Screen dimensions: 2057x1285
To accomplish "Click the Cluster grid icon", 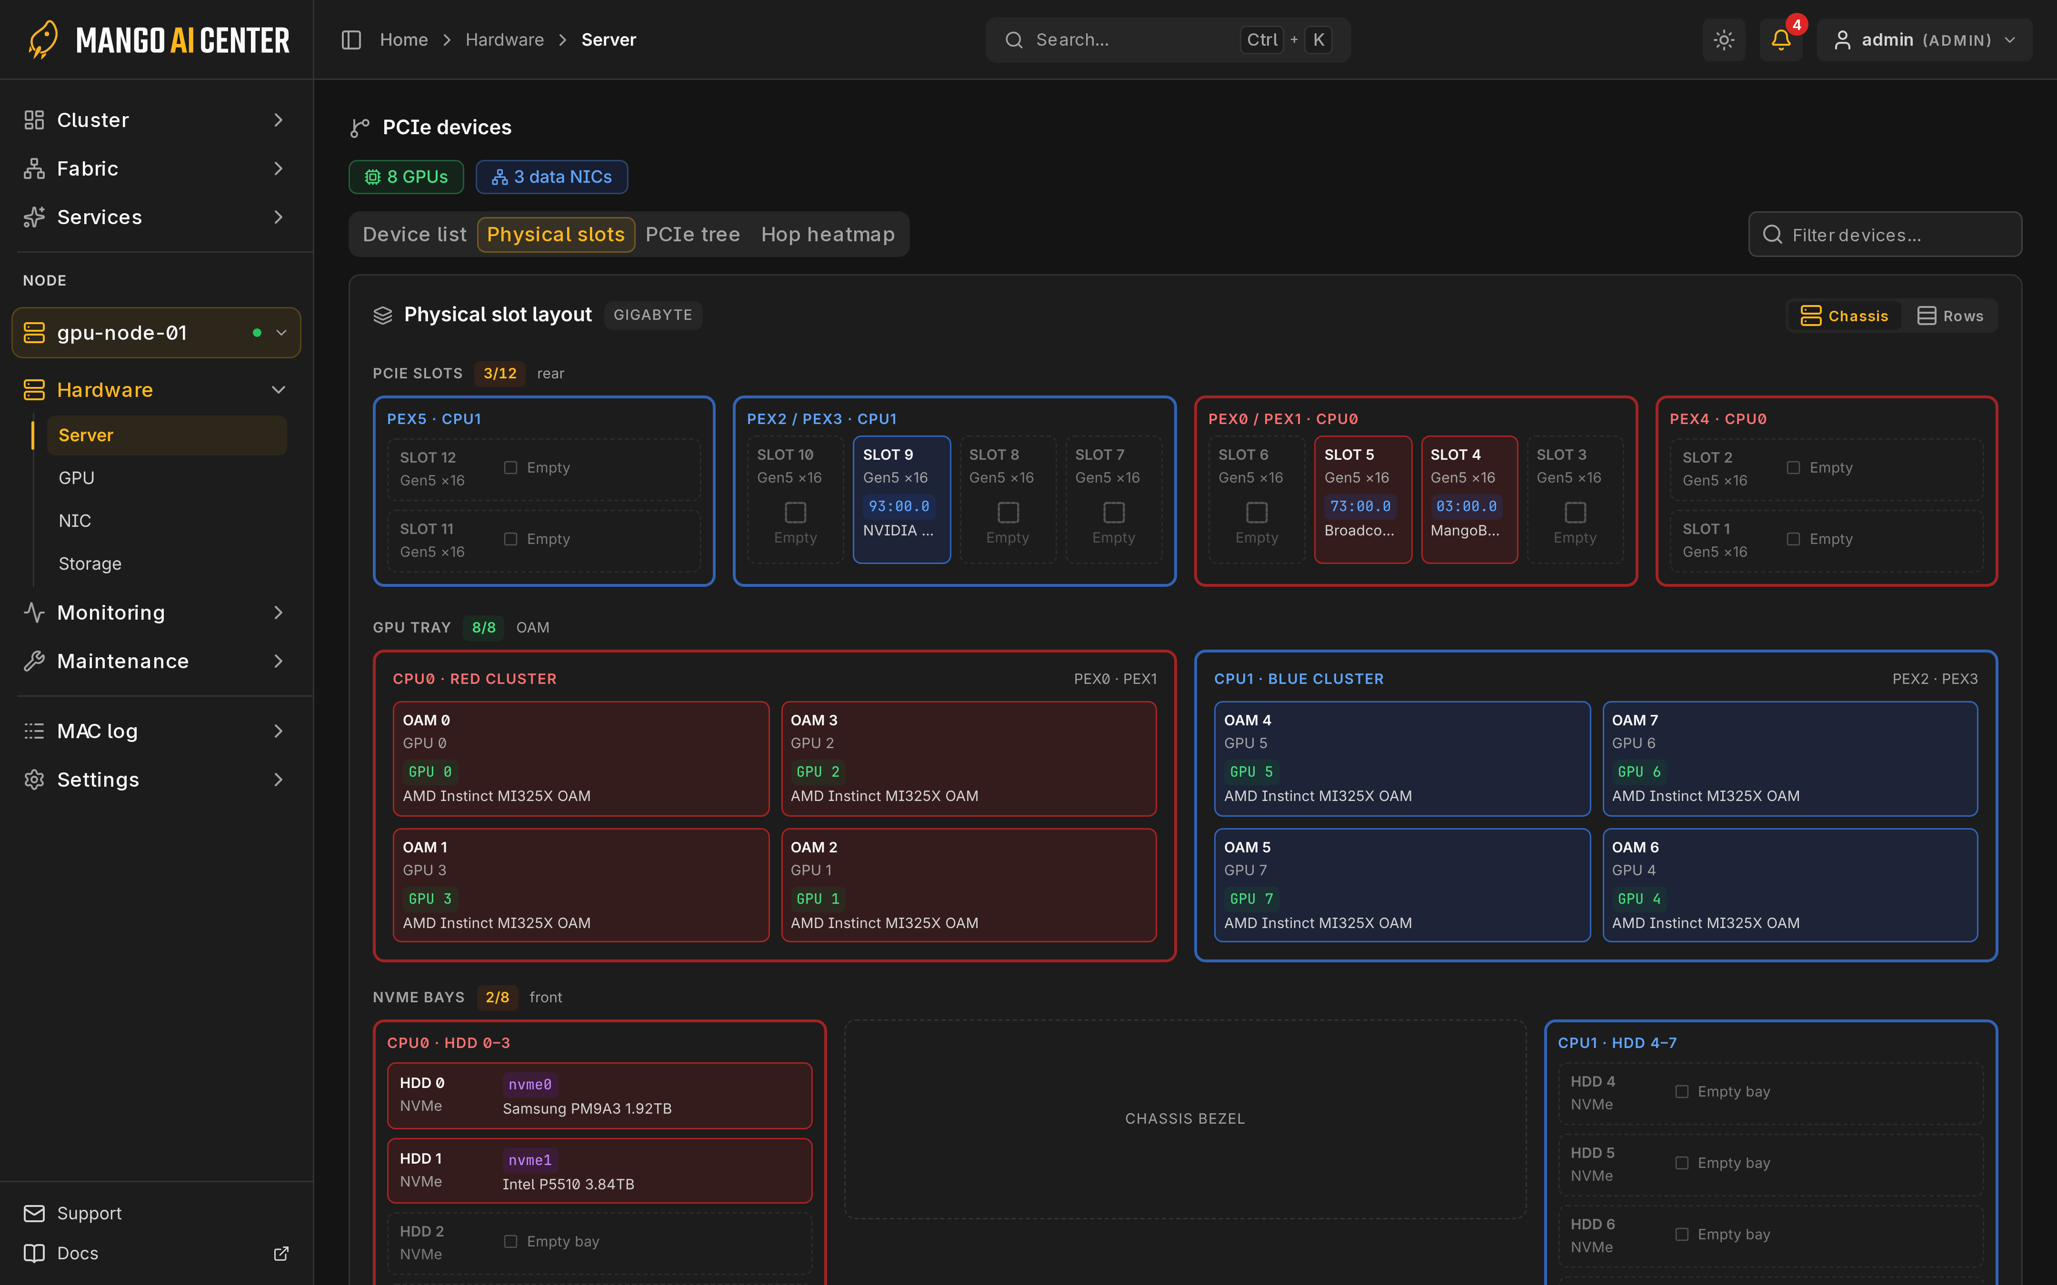I will pyautogui.click(x=34, y=120).
